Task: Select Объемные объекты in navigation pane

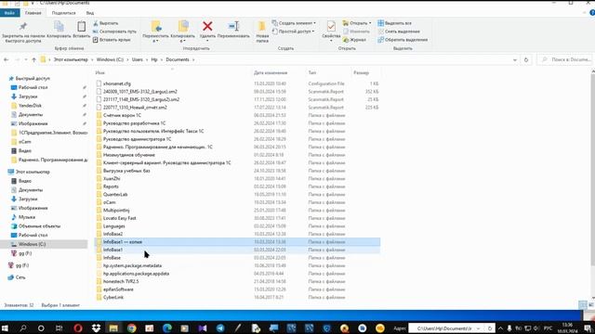Action: (x=39, y=226)
